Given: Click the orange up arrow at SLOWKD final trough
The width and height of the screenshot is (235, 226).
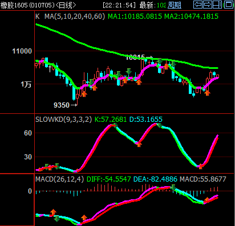Looking at the screenshot, I should click(x=200, y=166).
